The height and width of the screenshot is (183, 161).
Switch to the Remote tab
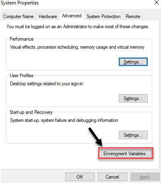pos(133,16)
